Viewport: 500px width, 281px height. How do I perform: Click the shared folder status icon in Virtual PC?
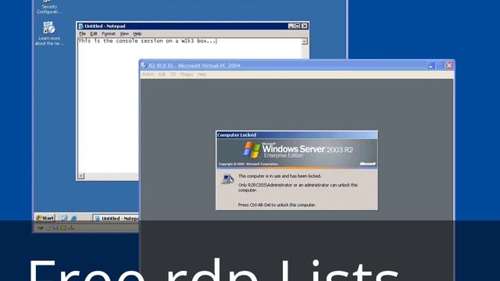coord(63,228)
